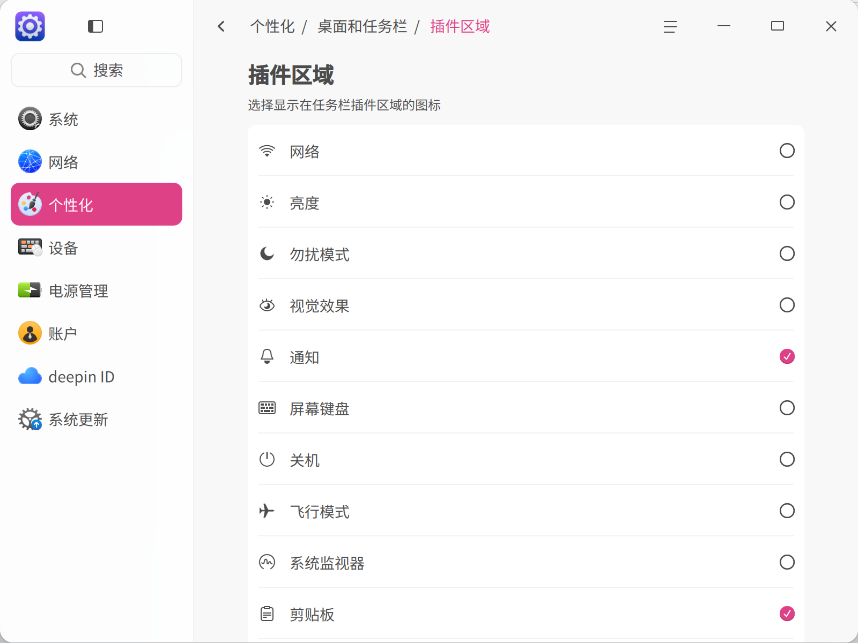Click the 电源管理 battery icon
This screenshot has width=858, height=643.
(x=30, y=290)
